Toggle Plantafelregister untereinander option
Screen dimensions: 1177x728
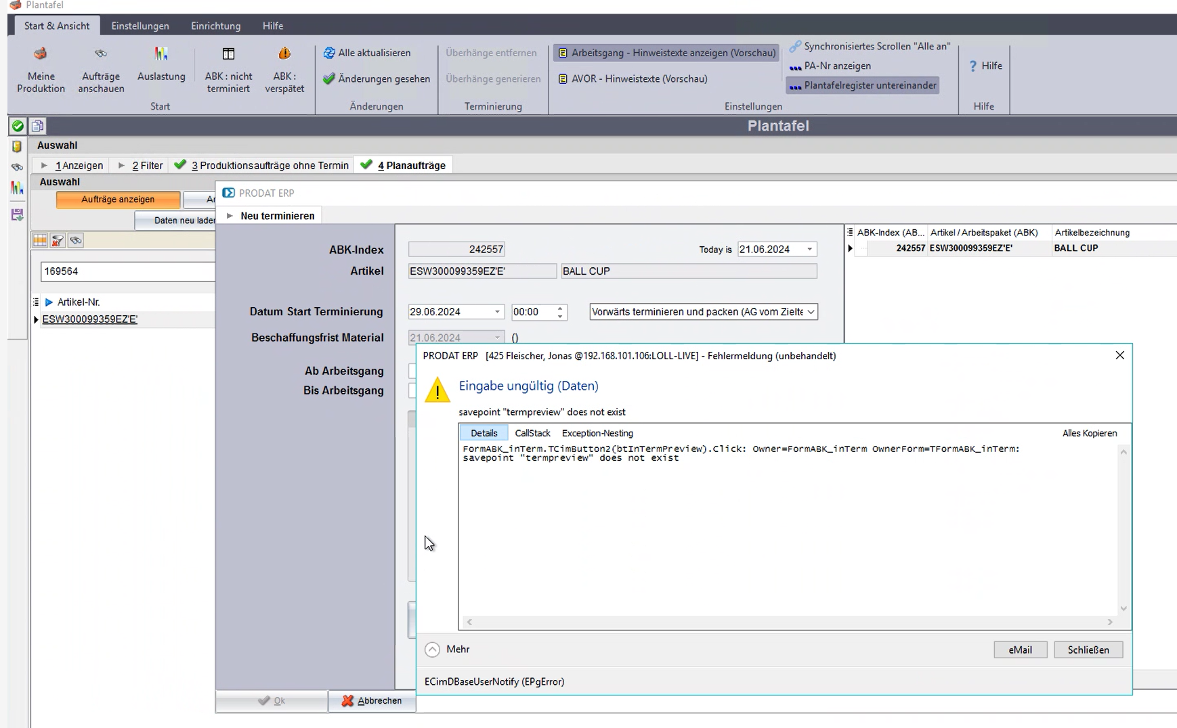[x=863, y=85]
